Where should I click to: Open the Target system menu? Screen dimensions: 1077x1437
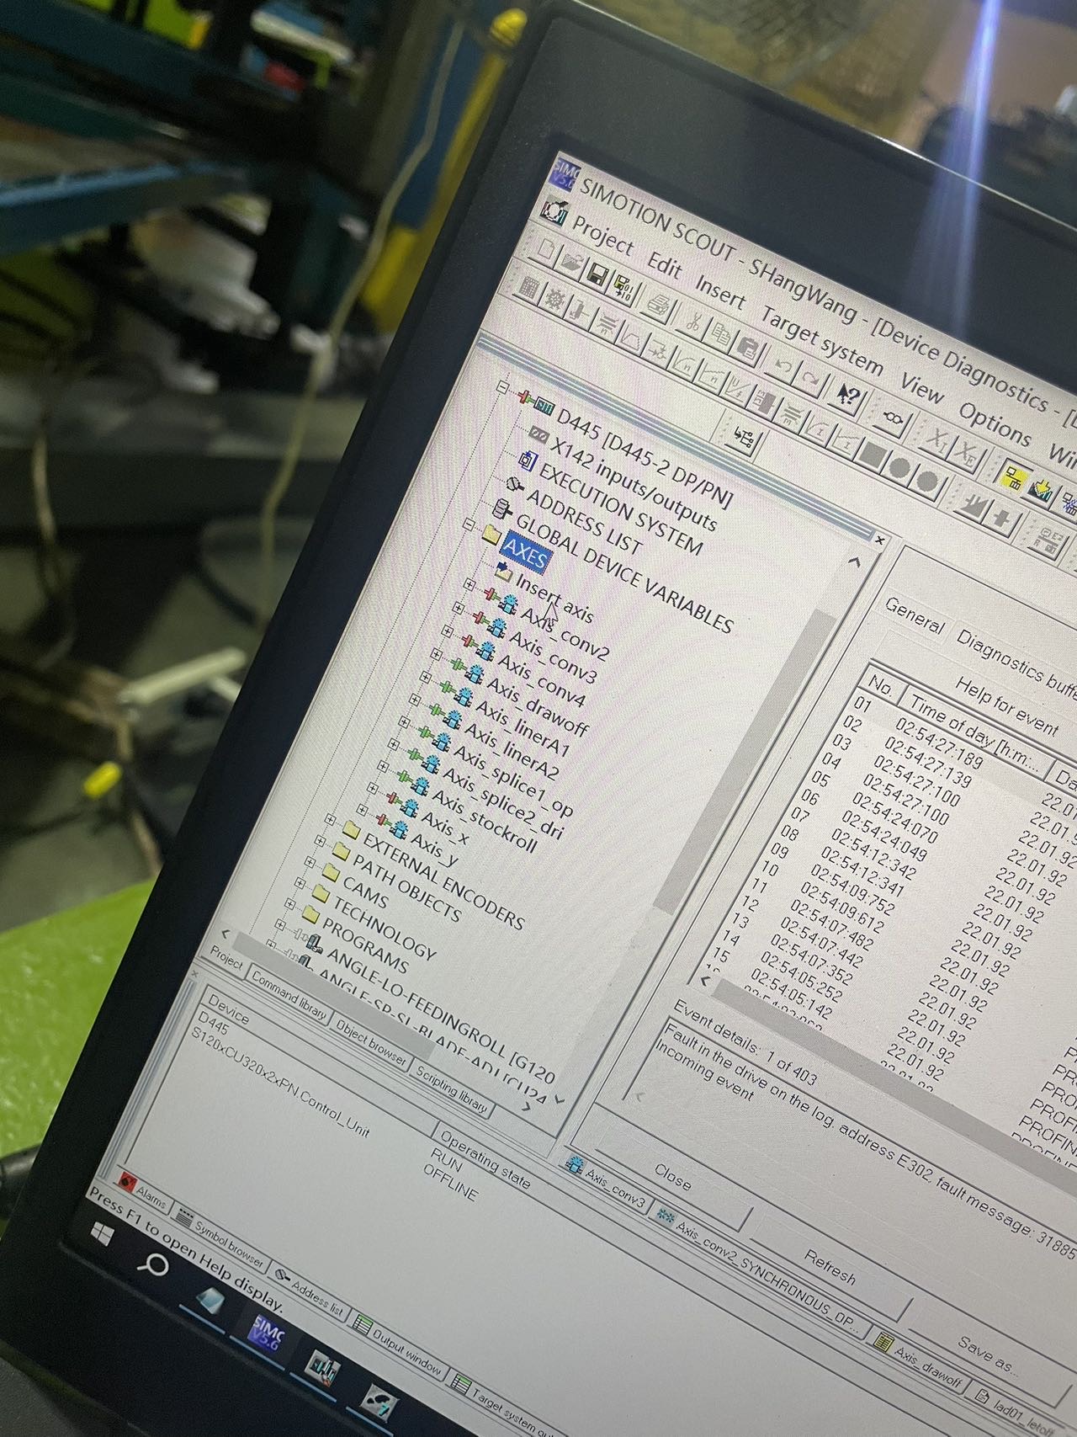pyautogui.click(x=822, y=340)
